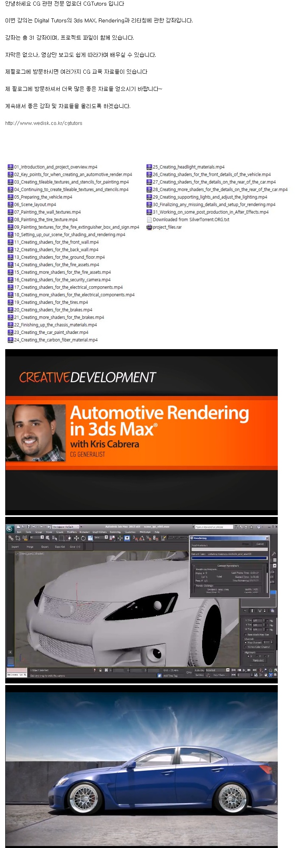Click the Automotive Rendering in 3ds Max banner

coord(141,432)
